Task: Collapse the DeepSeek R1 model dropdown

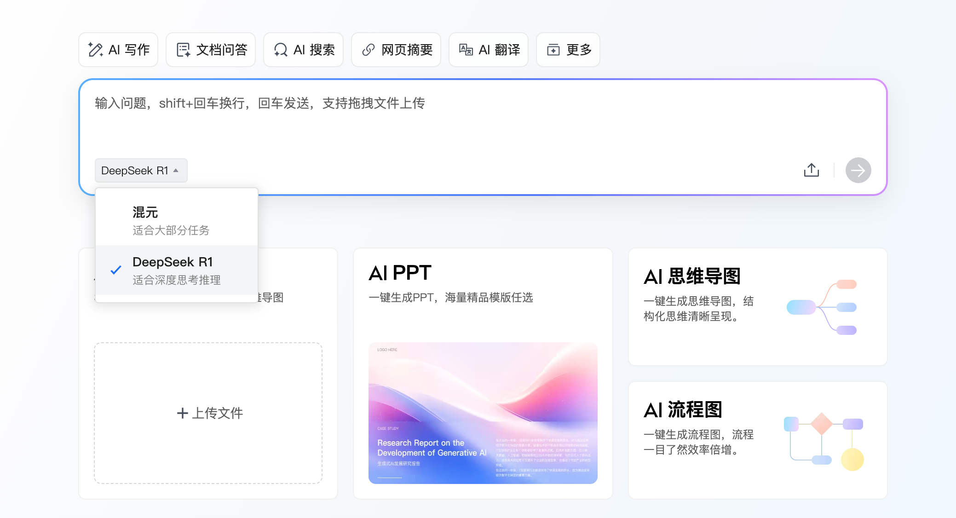Action: (135, 171)
